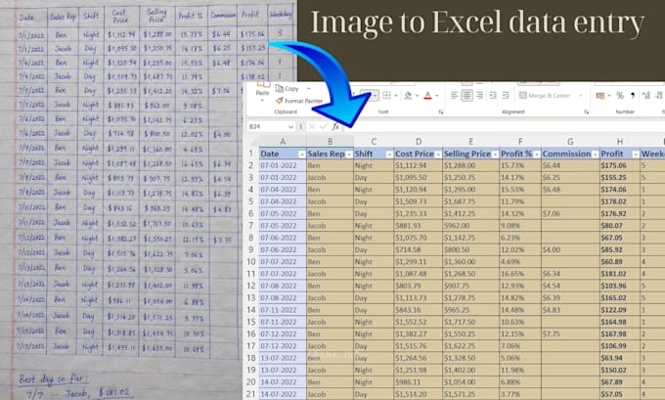Open the Alignment dialog launcher

(x=587, y=112)
